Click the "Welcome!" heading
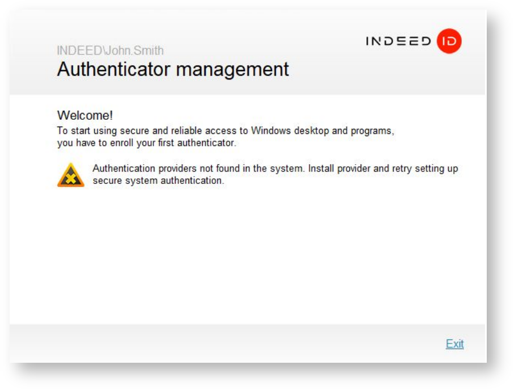 [85, 115]
